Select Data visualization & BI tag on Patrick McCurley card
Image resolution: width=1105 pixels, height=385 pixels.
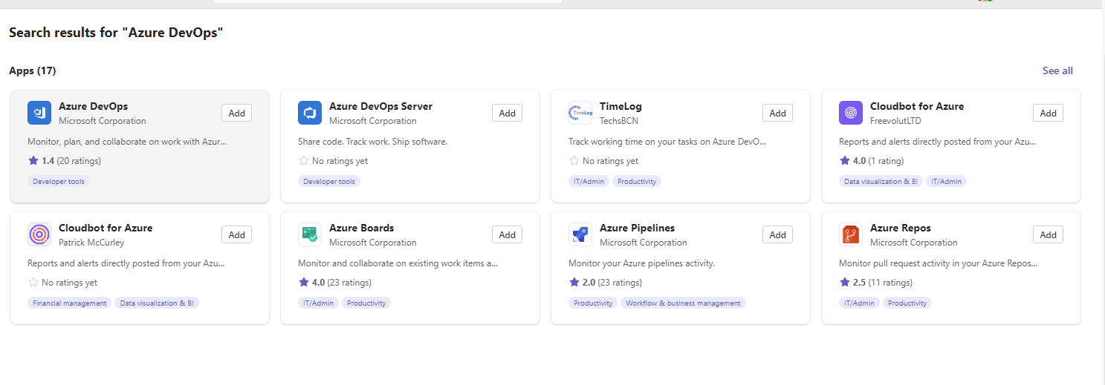click(157, 303)
